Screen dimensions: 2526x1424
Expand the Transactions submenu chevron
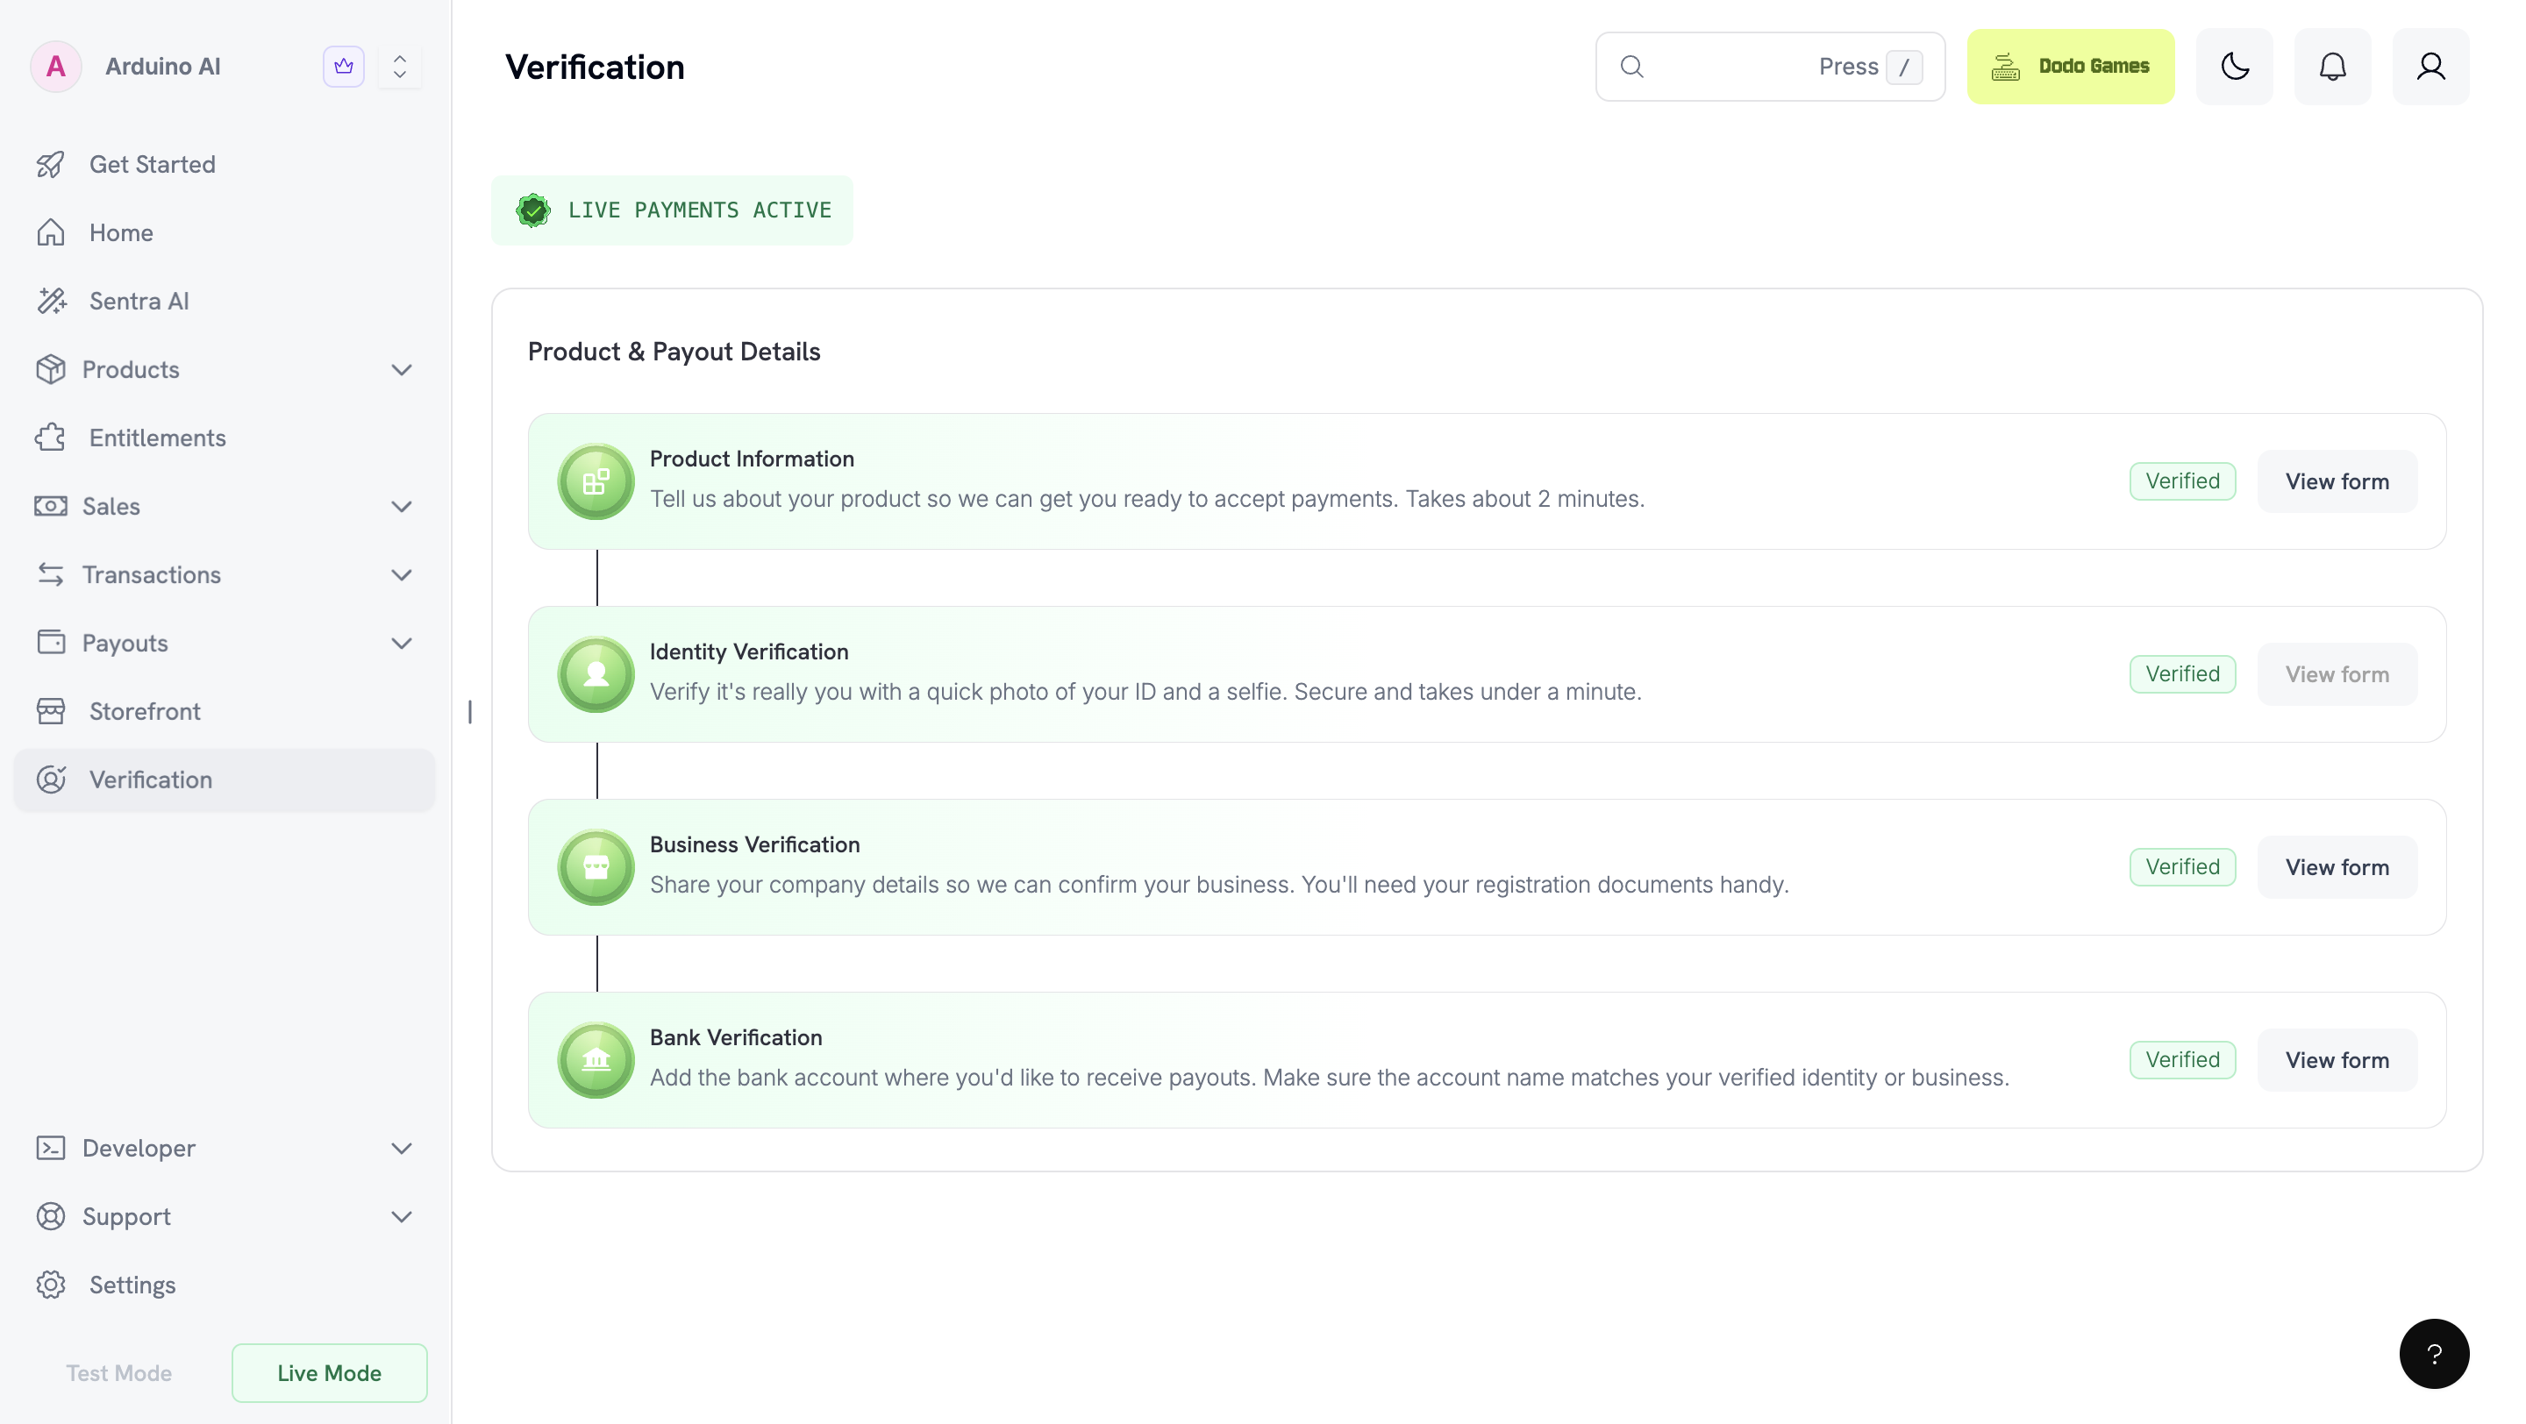click(401, 575)
